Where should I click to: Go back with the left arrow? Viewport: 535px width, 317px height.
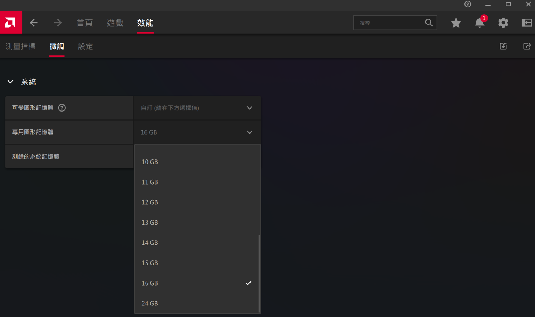pyautogui.click(x=34, y=23)
